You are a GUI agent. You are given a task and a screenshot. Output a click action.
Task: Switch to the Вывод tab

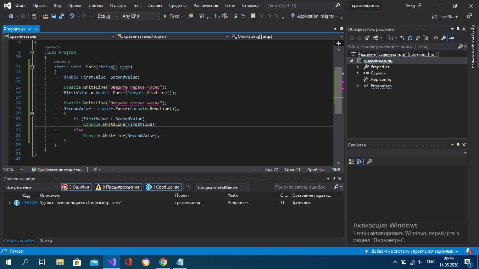46,241
